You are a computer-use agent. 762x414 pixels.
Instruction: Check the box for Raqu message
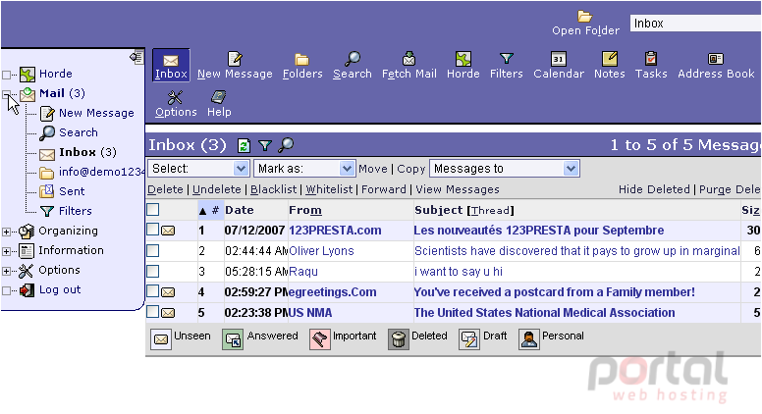point(153,271)
